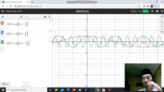Close the Desmos browser tab
Screen dimensions: 164x92
(x=28, y=2)
